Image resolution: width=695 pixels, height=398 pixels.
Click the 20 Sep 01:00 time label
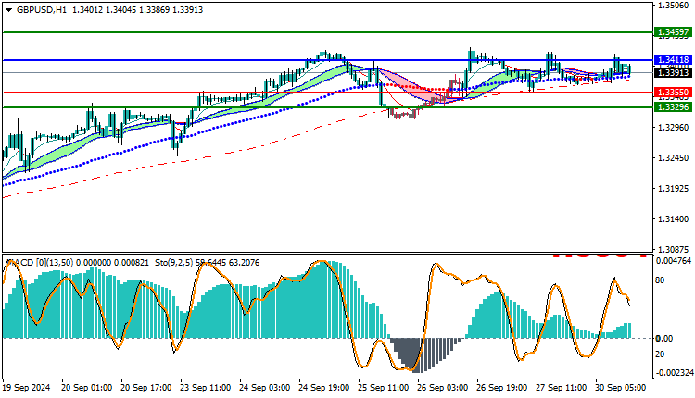tap(86, 388)
